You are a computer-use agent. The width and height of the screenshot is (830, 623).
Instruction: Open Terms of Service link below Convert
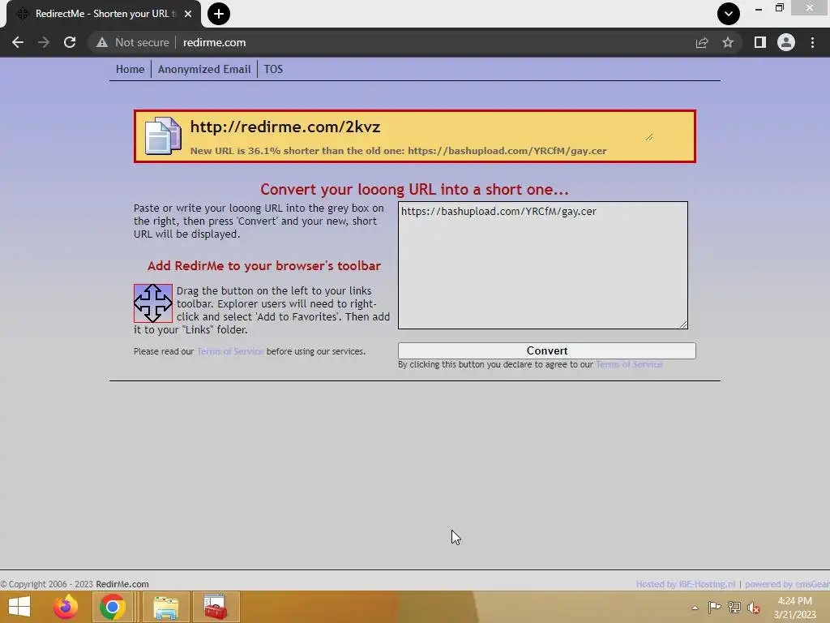pos(629,364)
